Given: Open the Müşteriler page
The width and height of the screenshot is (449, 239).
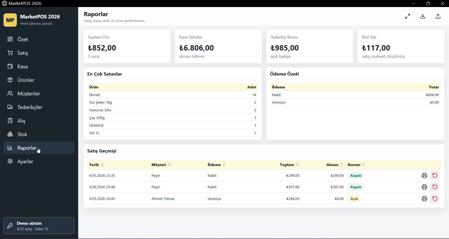Looking at the screenshot, I should click(39, 94).
